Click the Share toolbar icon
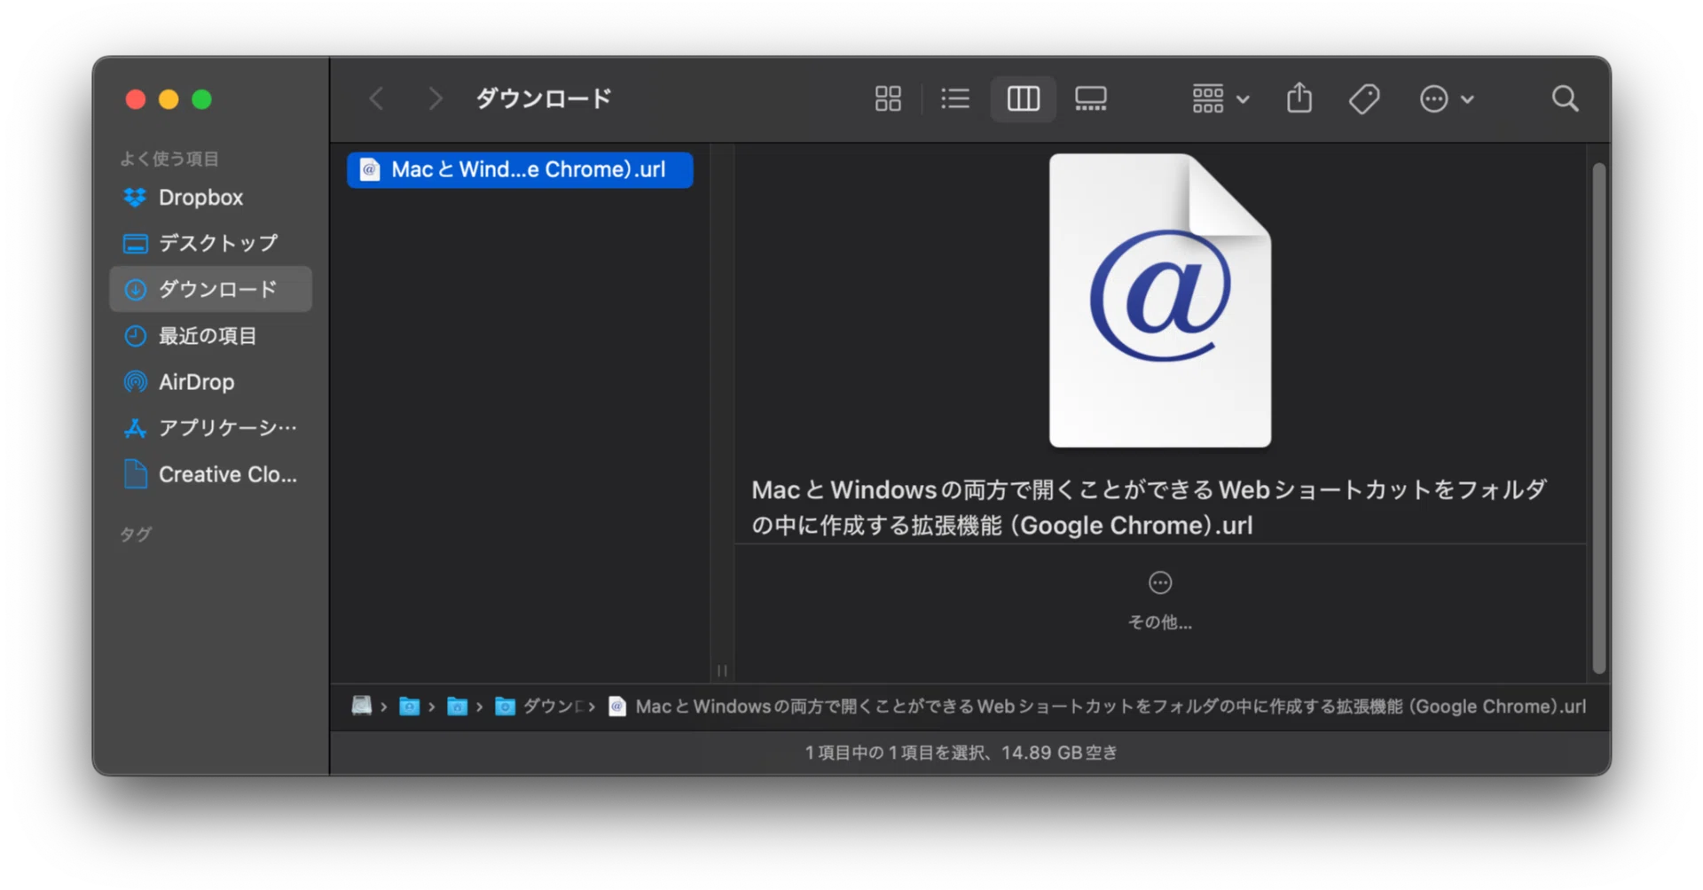The height and width of the screenshot is (890, 1703). tap(1299, 98)
